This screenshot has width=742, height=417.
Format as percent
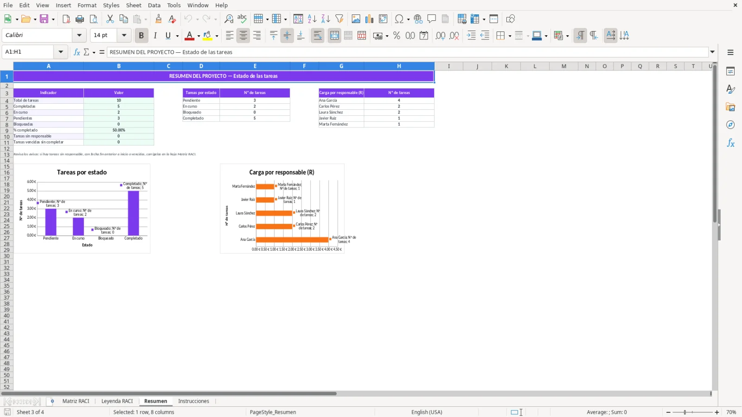[397, 36]
